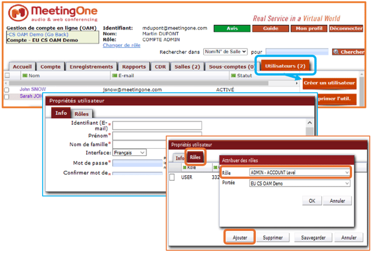The height and width of the screenshot is (253, 372).
Task: Open the Nom/N° de Salle search dropdown
Action: (225, 52)
